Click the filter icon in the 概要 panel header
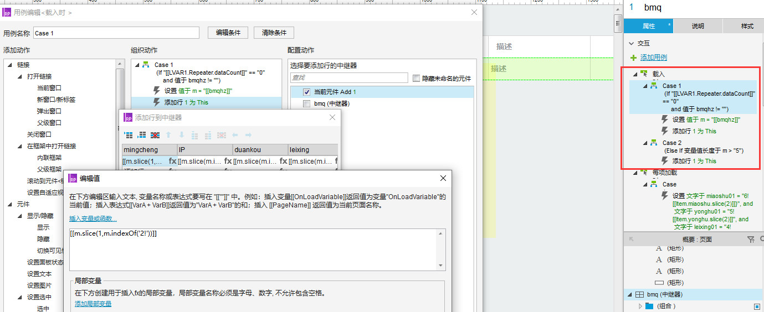 click(751, 240)
